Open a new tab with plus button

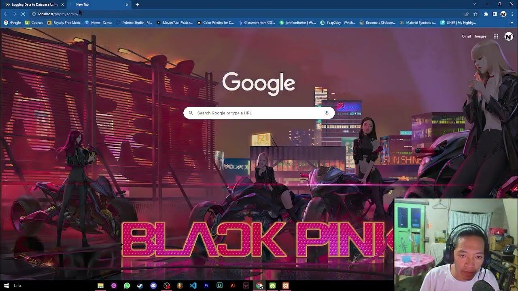click(x=137, y=4)
